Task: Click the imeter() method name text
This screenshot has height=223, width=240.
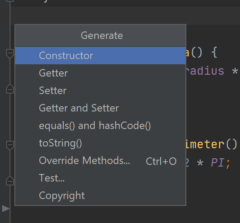Action: pyautogui.click(x=211, y=144)
